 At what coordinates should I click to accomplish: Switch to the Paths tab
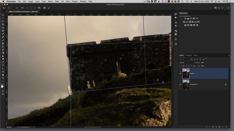coord(196,55)
